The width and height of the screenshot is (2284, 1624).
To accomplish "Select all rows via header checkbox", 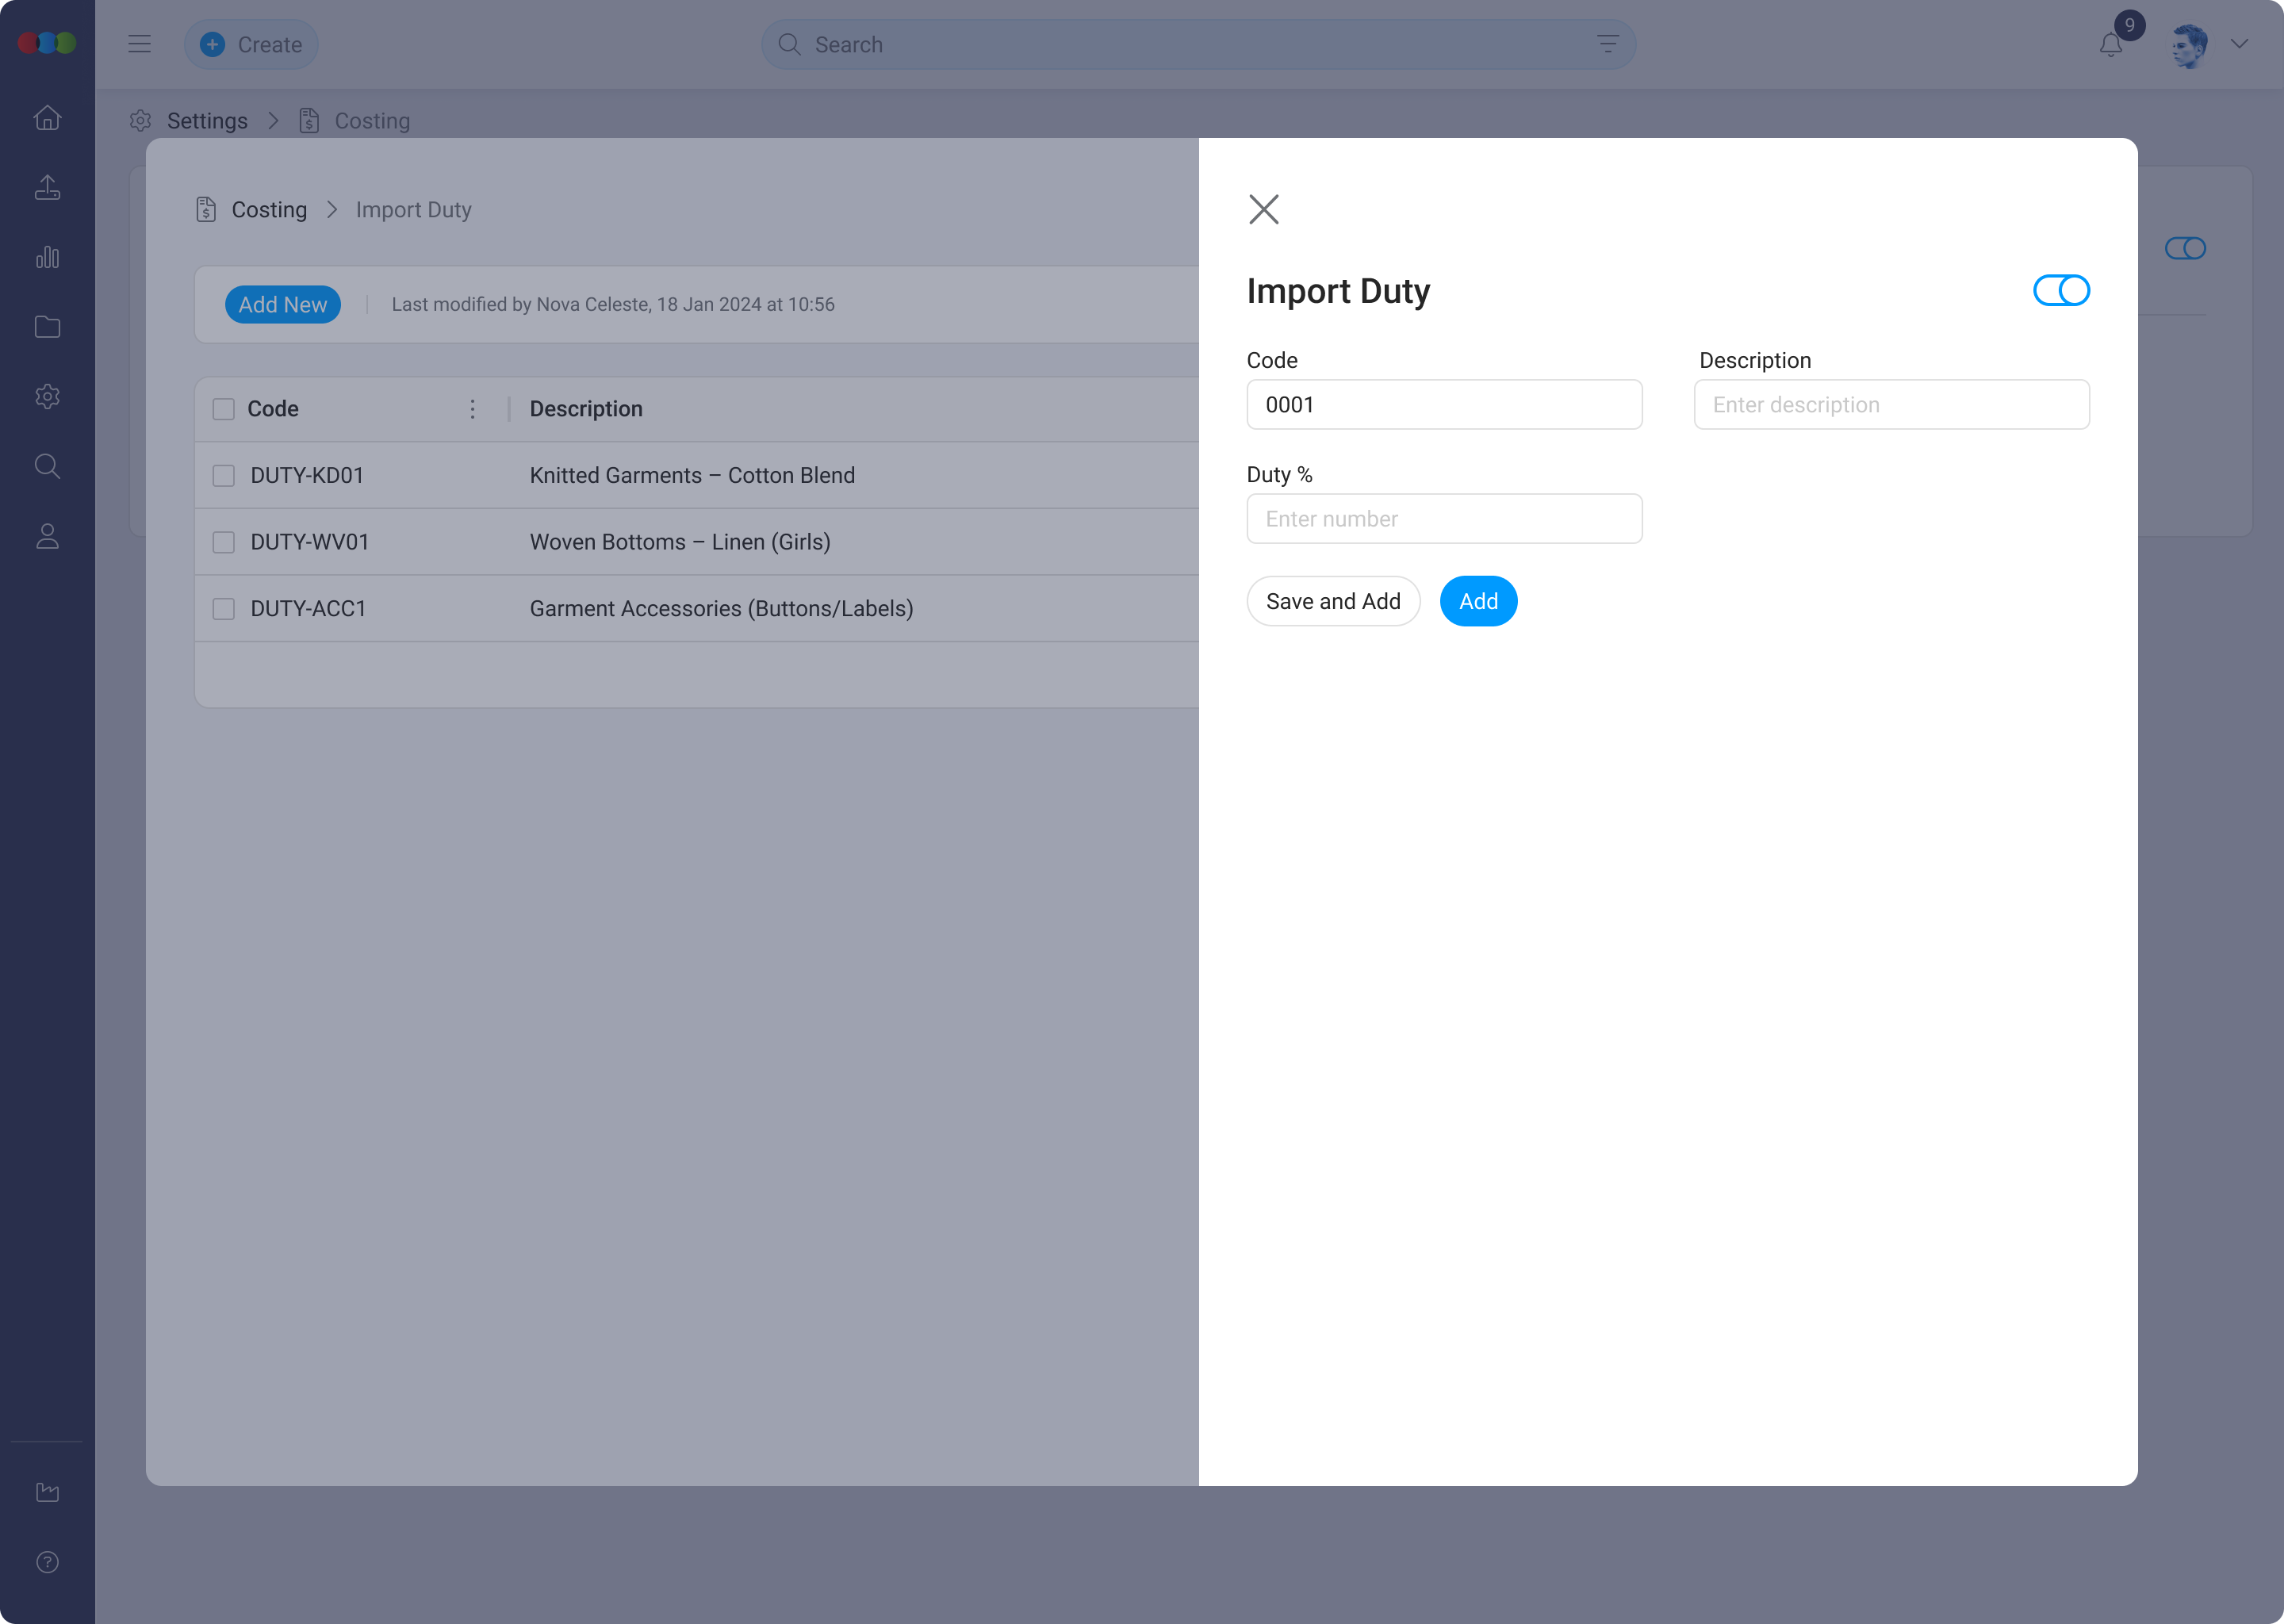I will coord(223,408).
